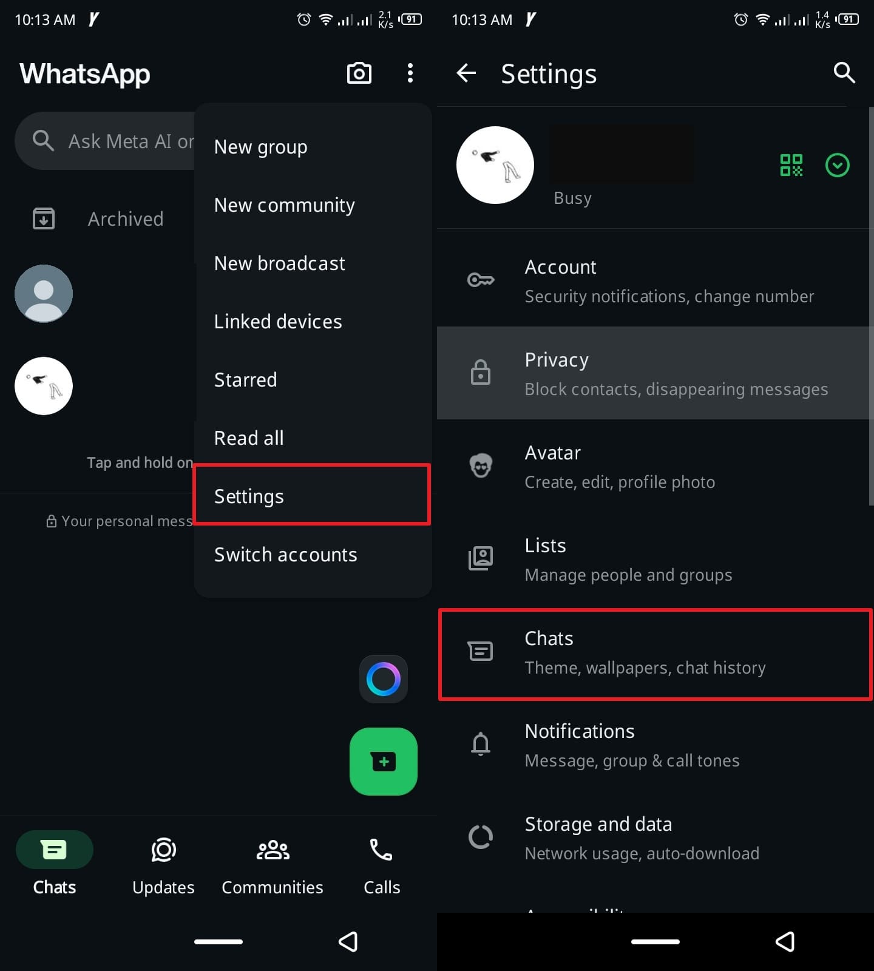Open the Meta AI circle button
This screenshot has height=971, width=874.
[x=384, y=678]
